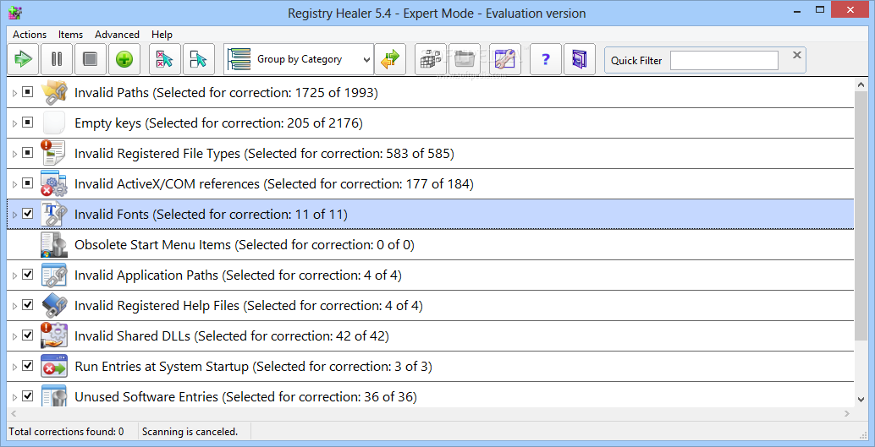Toggle the Empty keys checkbox

tap(27, 122)
